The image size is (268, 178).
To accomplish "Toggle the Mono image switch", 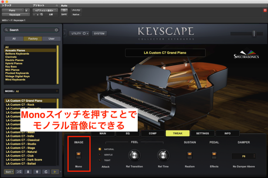I will click(x=78, y=155).
